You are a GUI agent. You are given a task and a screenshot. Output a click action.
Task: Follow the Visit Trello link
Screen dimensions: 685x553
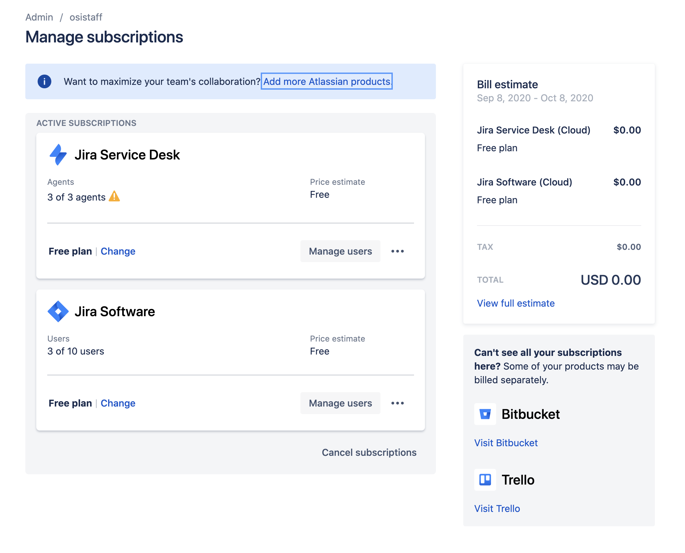click(x=497, y=509)
